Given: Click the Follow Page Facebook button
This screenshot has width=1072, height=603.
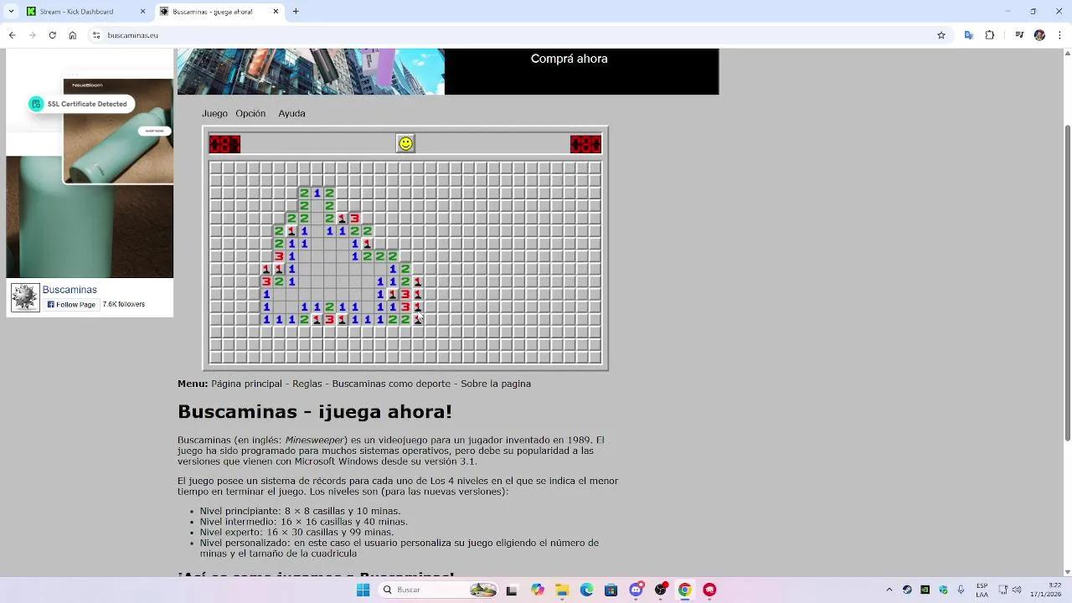Looking at the screenshot, I should (x=71, y=305).
